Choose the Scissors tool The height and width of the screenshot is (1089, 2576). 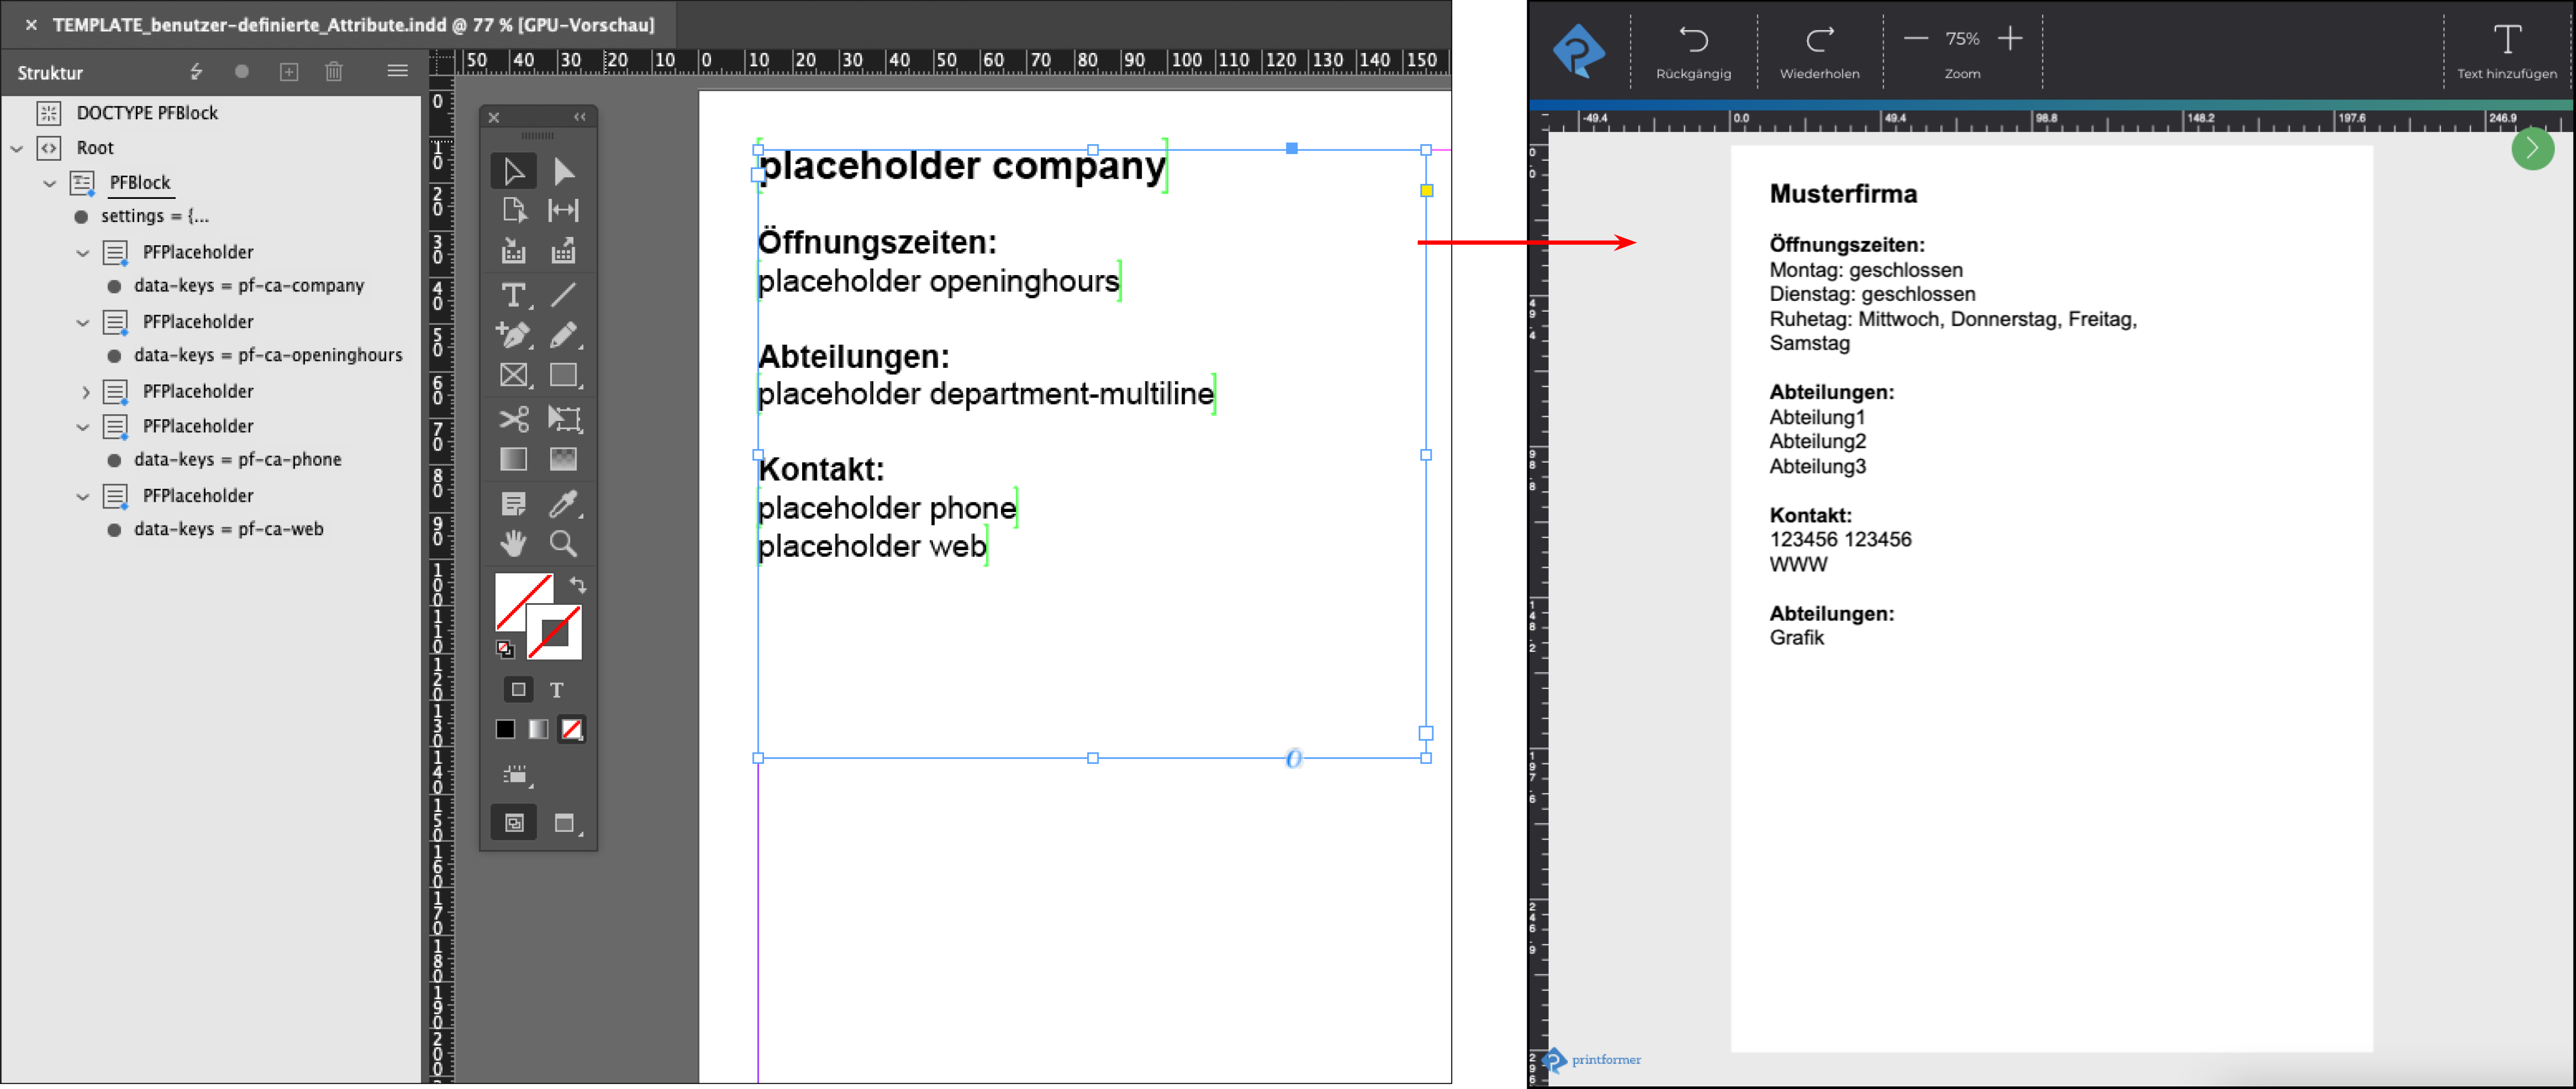point(513,419)
